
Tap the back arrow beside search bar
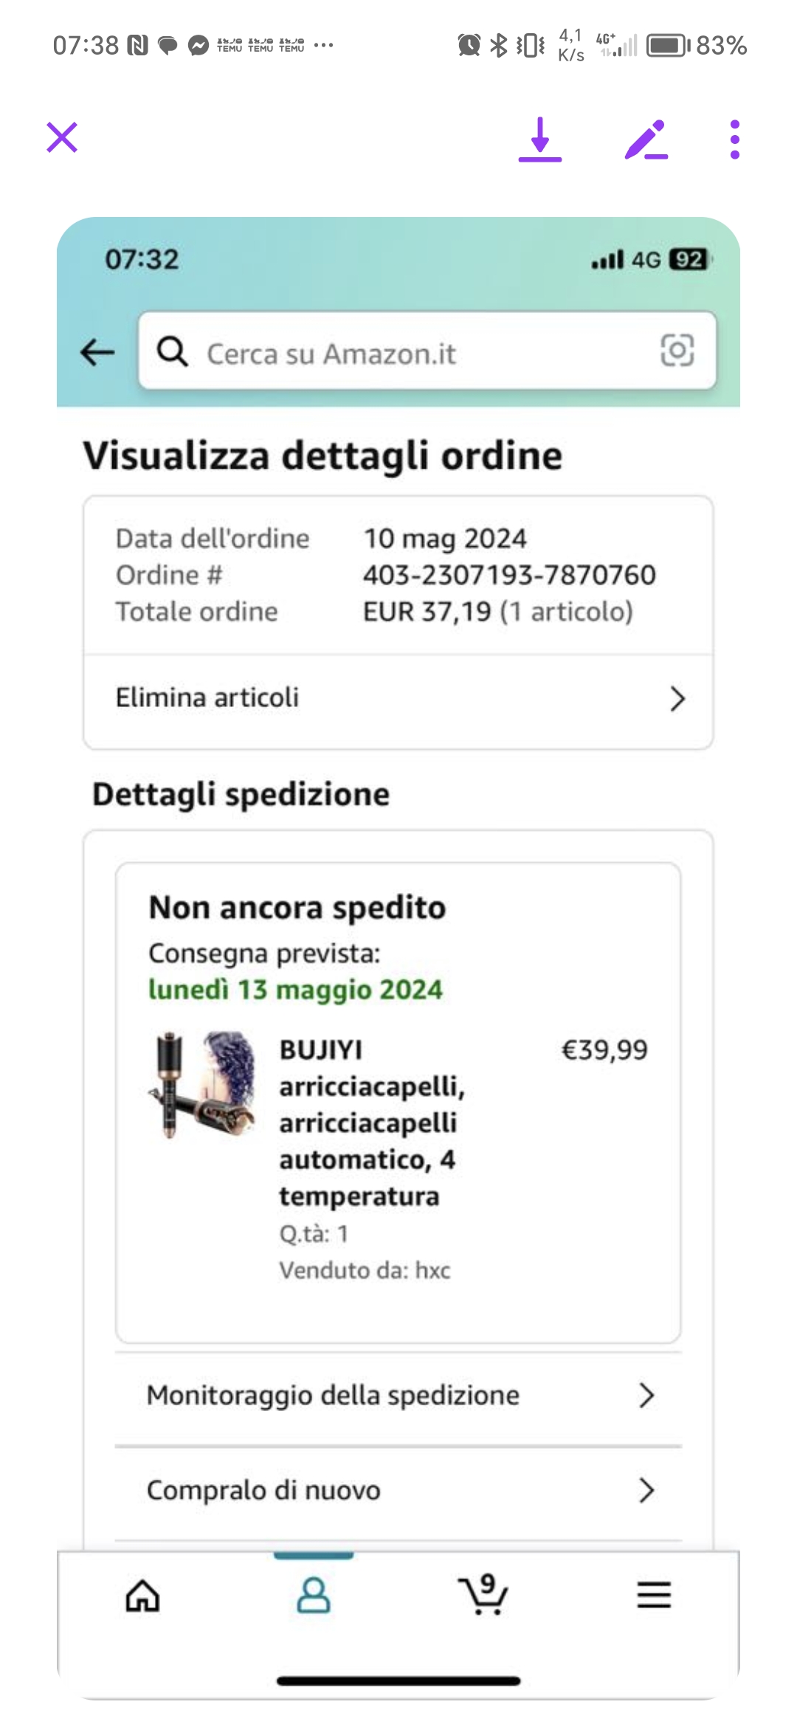97,352
